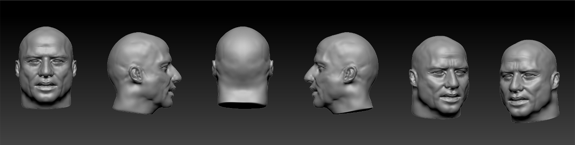This screenshot has width=575, height=145.
Task: Select the fifth three-quarter view head
Action: (440, 77)
